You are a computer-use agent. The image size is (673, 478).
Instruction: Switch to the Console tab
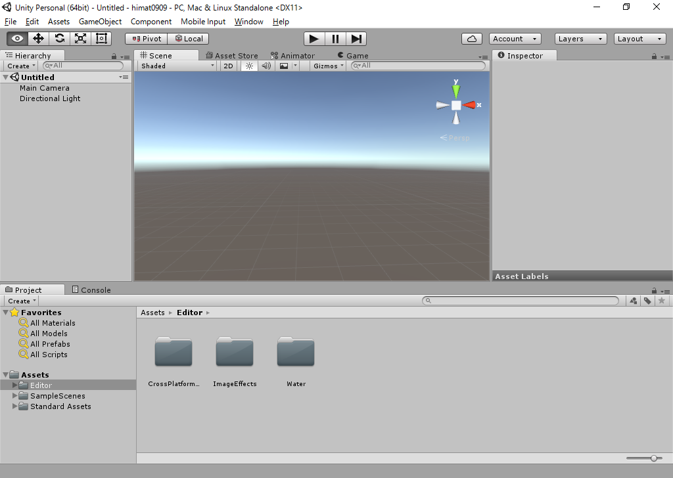click(x=91, y=290)
